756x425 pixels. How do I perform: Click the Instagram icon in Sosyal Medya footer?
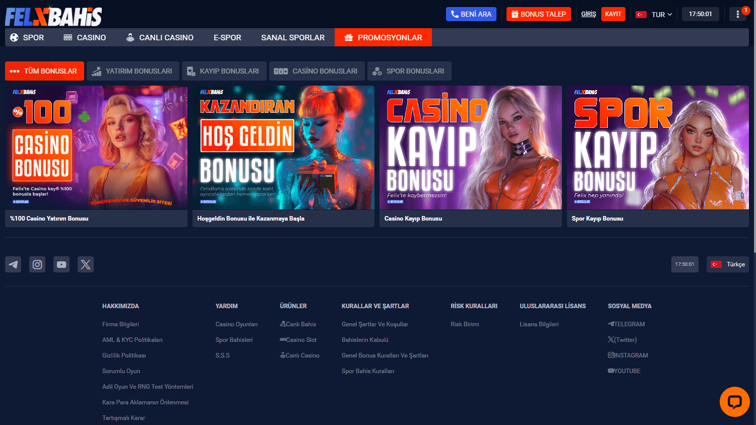click(x=611, y=356)
